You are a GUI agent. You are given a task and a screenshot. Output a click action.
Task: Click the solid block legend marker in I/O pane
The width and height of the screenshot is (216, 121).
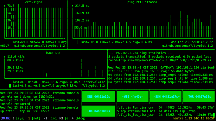pyautogui.click(x=10, y=86)
